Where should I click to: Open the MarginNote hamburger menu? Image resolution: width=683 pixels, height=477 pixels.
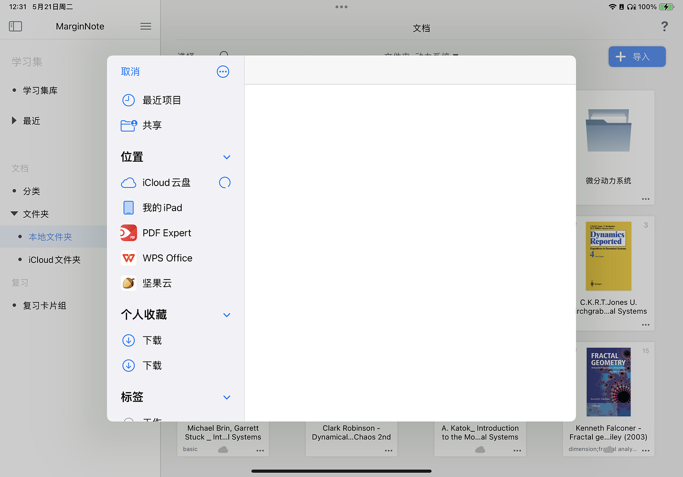pos(146,26)
